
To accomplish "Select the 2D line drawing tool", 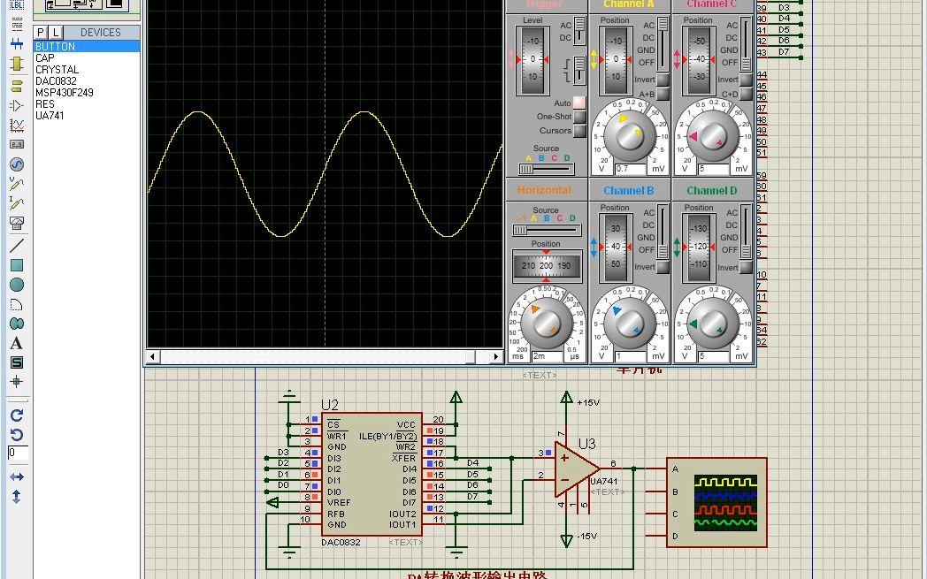I will click(x=17, y=245).
